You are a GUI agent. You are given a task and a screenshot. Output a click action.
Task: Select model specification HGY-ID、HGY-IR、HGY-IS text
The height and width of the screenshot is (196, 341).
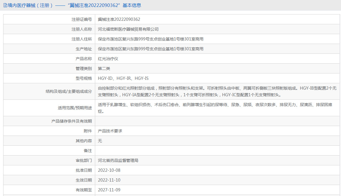tap(123, 78)
